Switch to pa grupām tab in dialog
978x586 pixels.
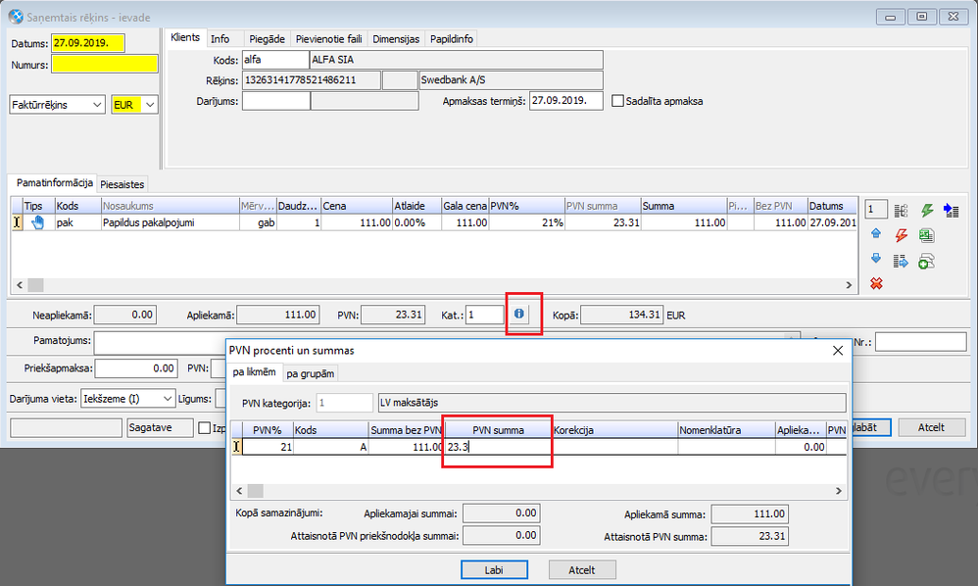310,373
